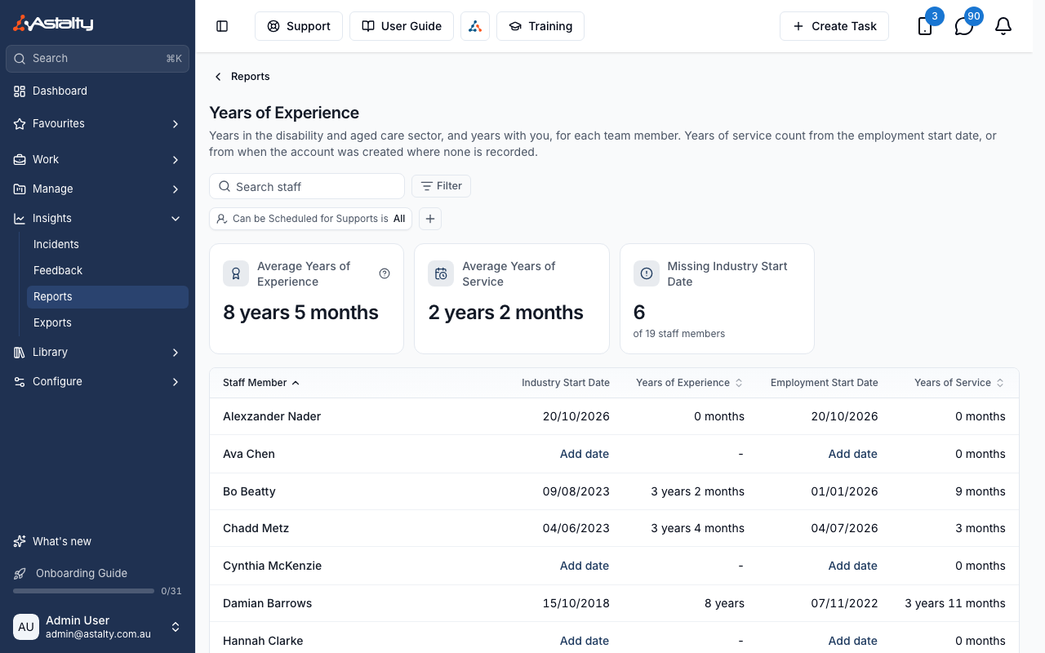Expand the Configure menu
This screenshot has height=653, width=1045.
coord(98,382)
